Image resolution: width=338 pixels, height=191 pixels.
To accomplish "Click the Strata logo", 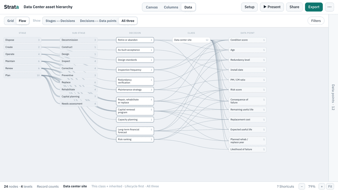I will click(11, 7).
